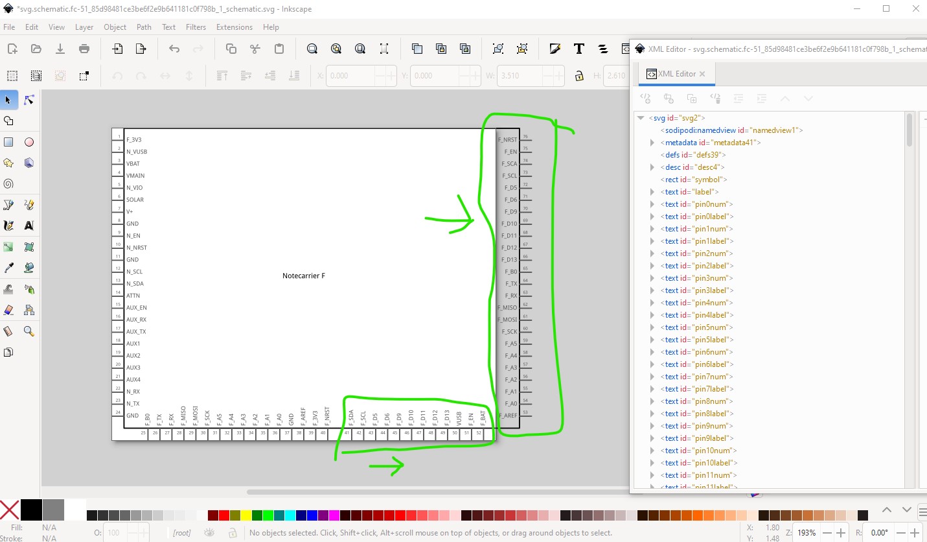Select the Eraser tool
The height and width of the screenshot is (542, 927).
pos(8,310)
